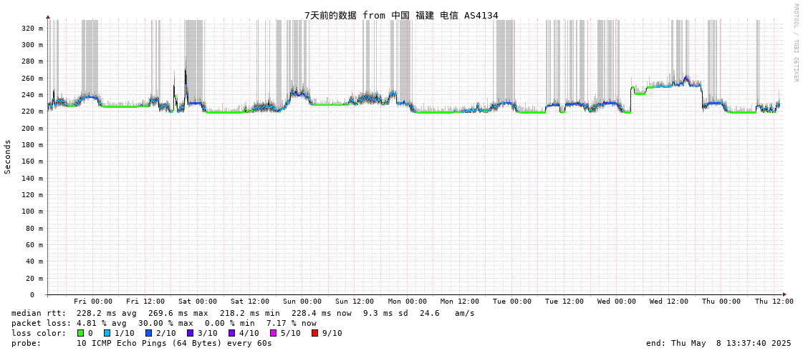Click the '140 m' y-axis tick label
The image size is (803, 353).
[33, 179]
